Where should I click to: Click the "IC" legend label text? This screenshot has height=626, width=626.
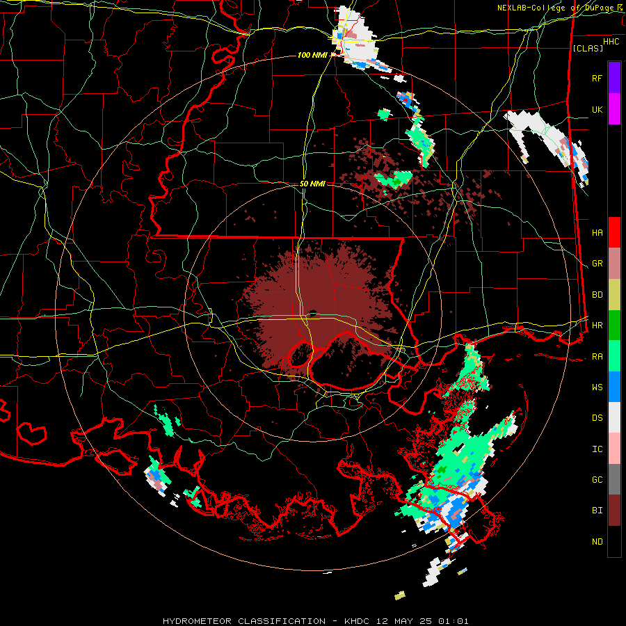pos(597,449)
